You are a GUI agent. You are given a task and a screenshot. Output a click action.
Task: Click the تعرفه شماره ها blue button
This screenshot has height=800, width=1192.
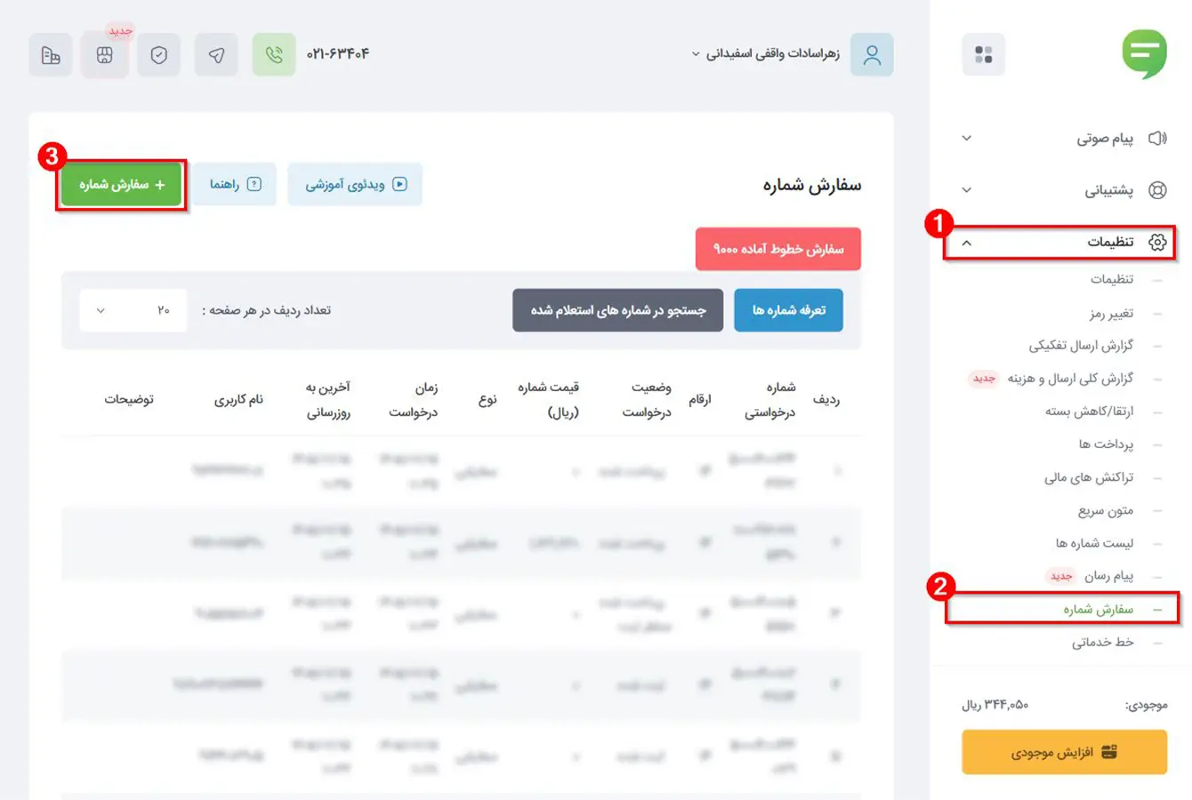tap(789, 310)
